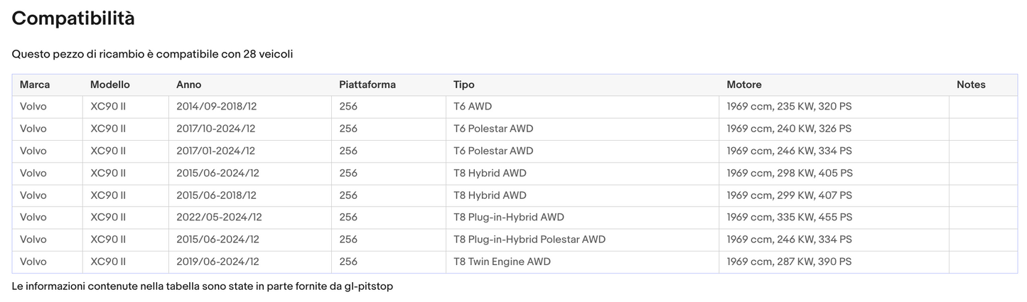
Task: Click the 240 KW, 326 PS engine cell
Action: pyautogui.click(x=788, y=129)
